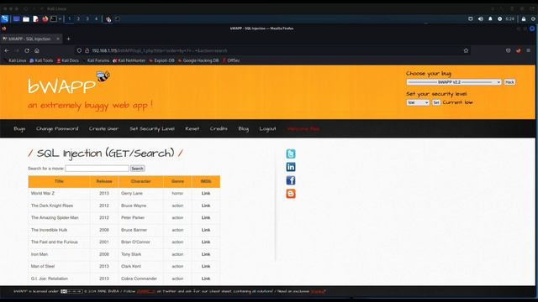This screenshot has height=302, width=538.
Task: Click the show desktop icon in the panel
Action: [x=16, y=18]
